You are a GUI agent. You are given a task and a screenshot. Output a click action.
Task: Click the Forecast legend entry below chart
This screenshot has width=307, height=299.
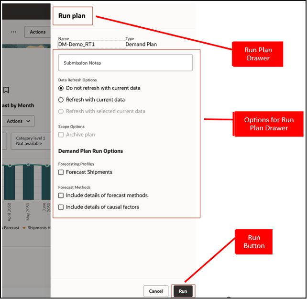coord(11,228)
